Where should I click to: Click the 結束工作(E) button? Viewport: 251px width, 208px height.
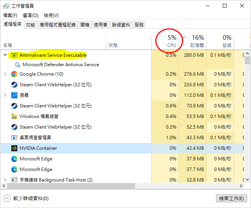click(x=231, y=199)
